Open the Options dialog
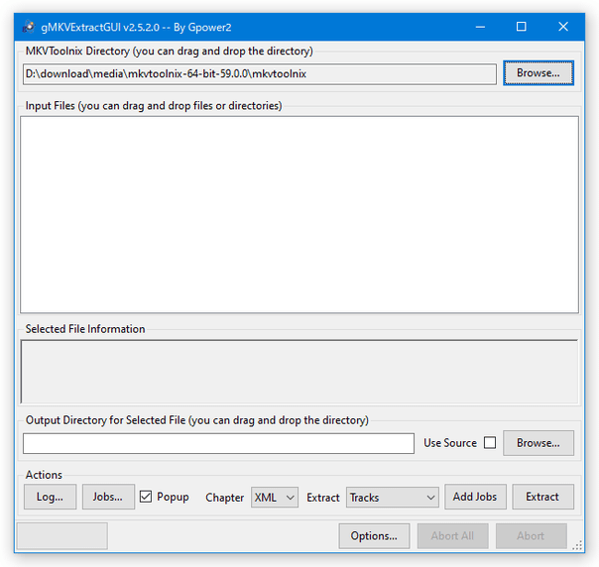Screen dimensions: 599x567 [374, 536]
